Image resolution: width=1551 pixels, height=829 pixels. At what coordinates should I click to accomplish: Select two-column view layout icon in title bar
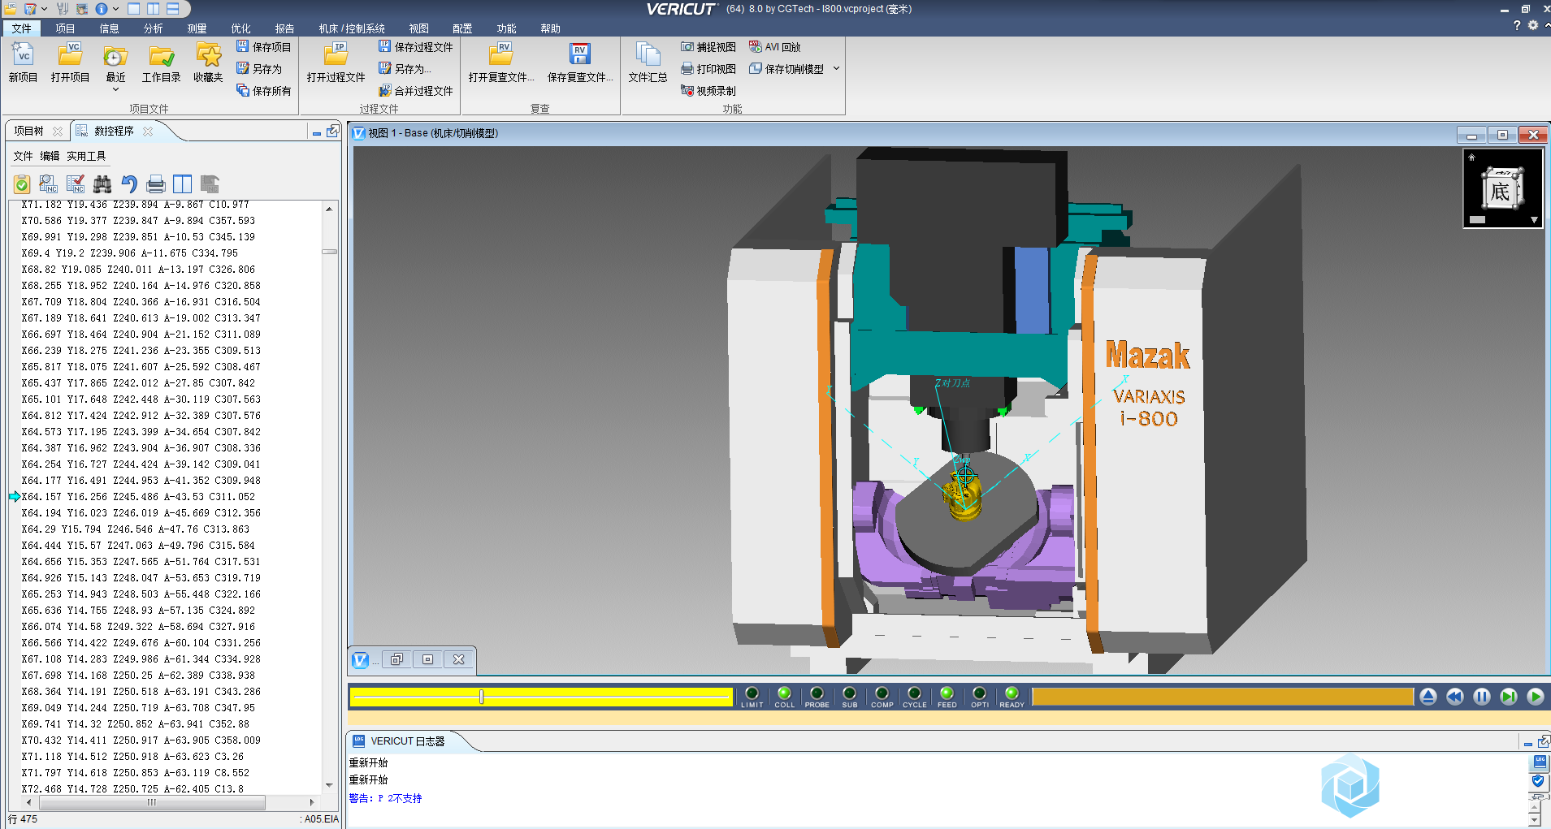pos(154,9)
